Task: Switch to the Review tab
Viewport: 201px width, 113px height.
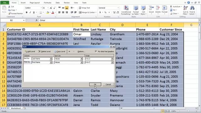Action: point(67,3)
